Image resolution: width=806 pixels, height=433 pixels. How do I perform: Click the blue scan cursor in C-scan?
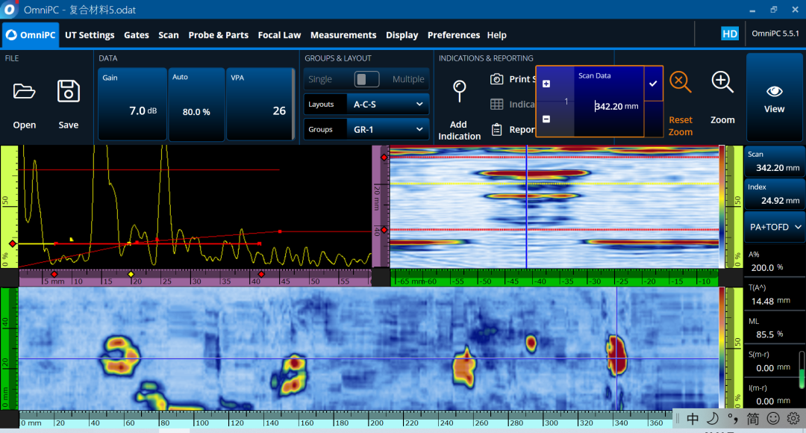click(617, 348)
